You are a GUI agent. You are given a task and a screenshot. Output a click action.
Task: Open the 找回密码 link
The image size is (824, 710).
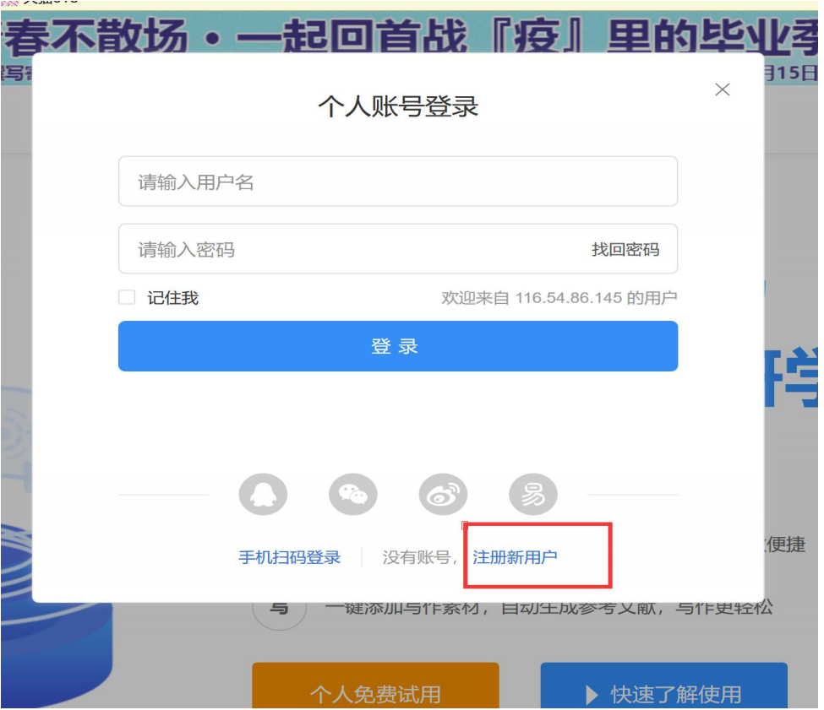625,250
